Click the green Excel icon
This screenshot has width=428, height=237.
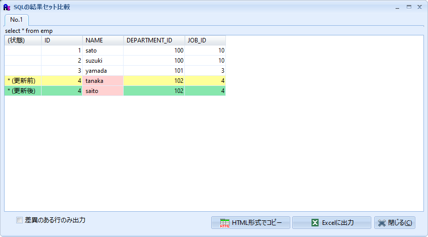click(315, 223)
